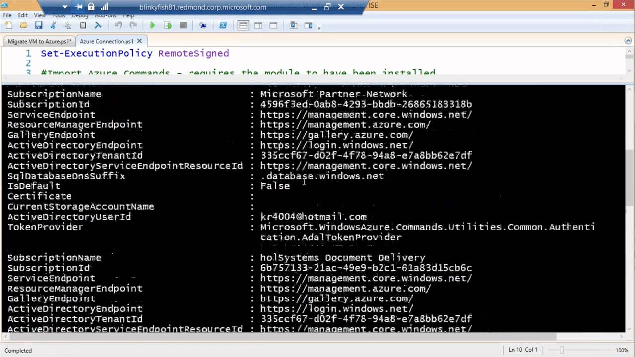The height and width of the screenshot is (357, 635).
Task: Click the console horizontal scrollbar track
Action: click(x=313, y=337)
